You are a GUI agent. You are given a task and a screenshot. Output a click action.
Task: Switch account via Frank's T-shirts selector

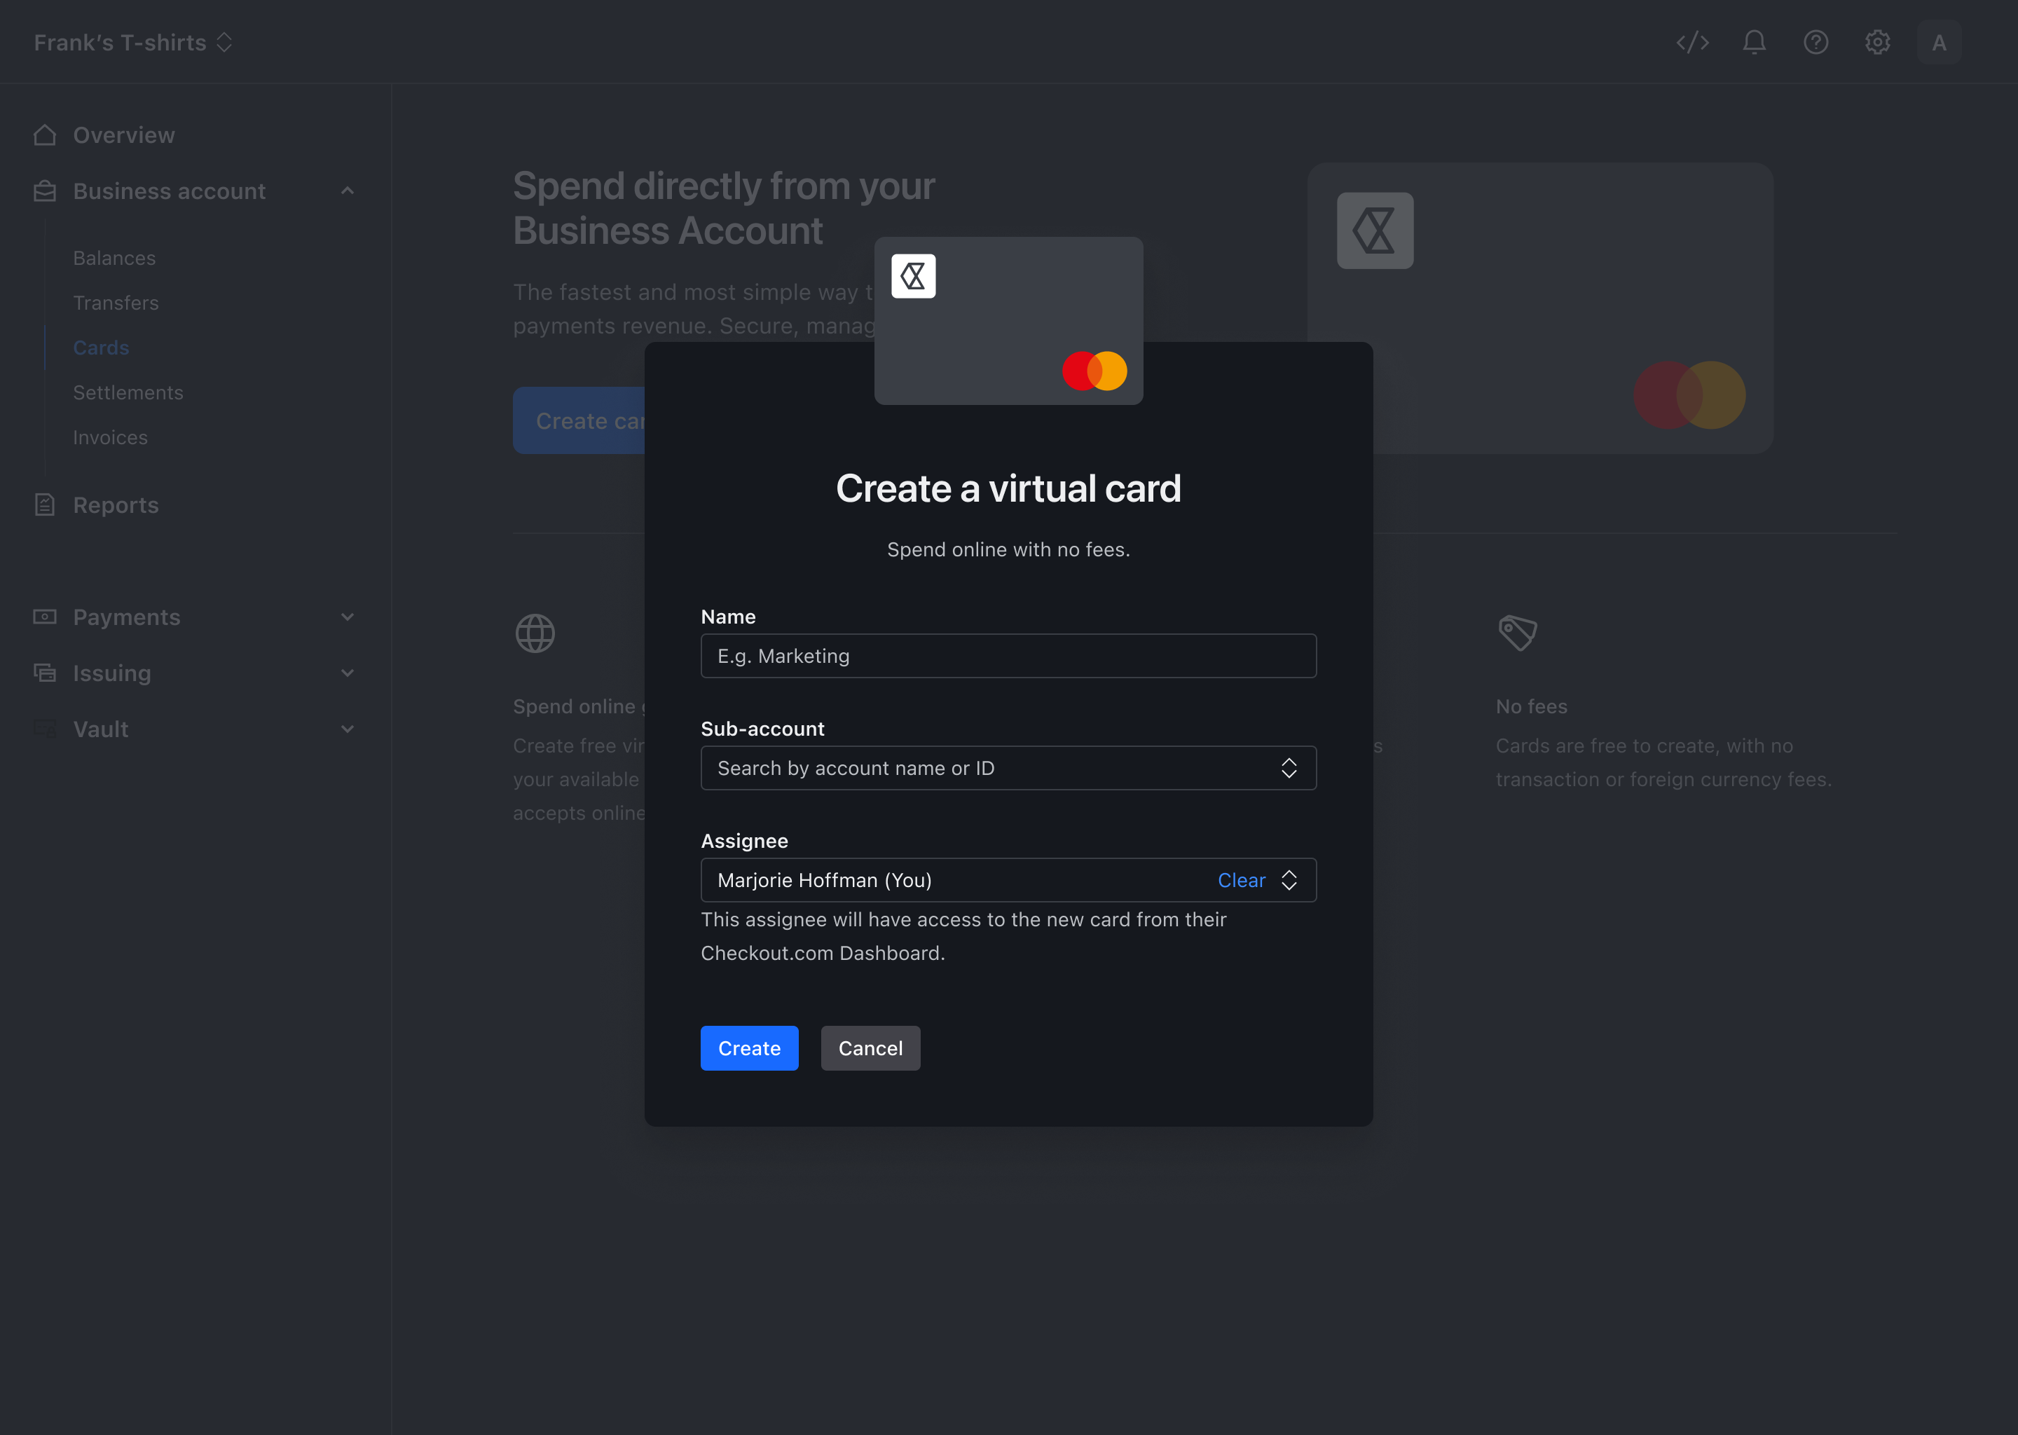point(132,43)
